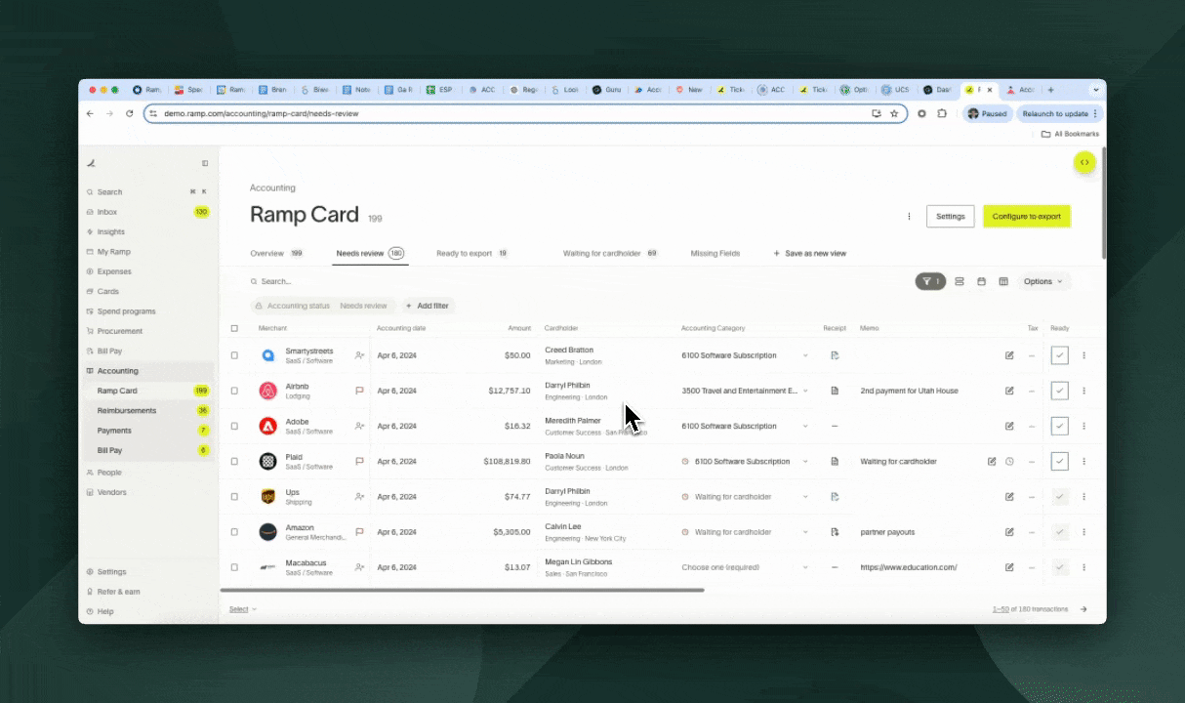Expand the Chrome tab search chevron

(1095, 89)
